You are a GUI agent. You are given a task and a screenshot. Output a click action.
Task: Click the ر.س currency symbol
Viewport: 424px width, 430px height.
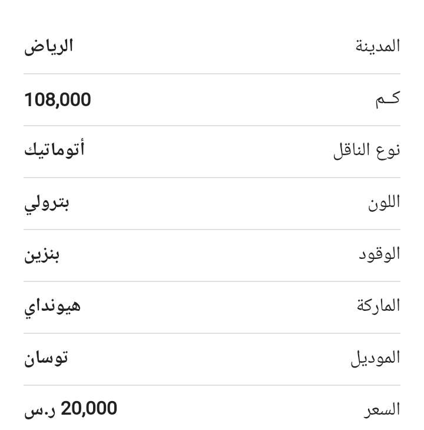coord(39,411)
